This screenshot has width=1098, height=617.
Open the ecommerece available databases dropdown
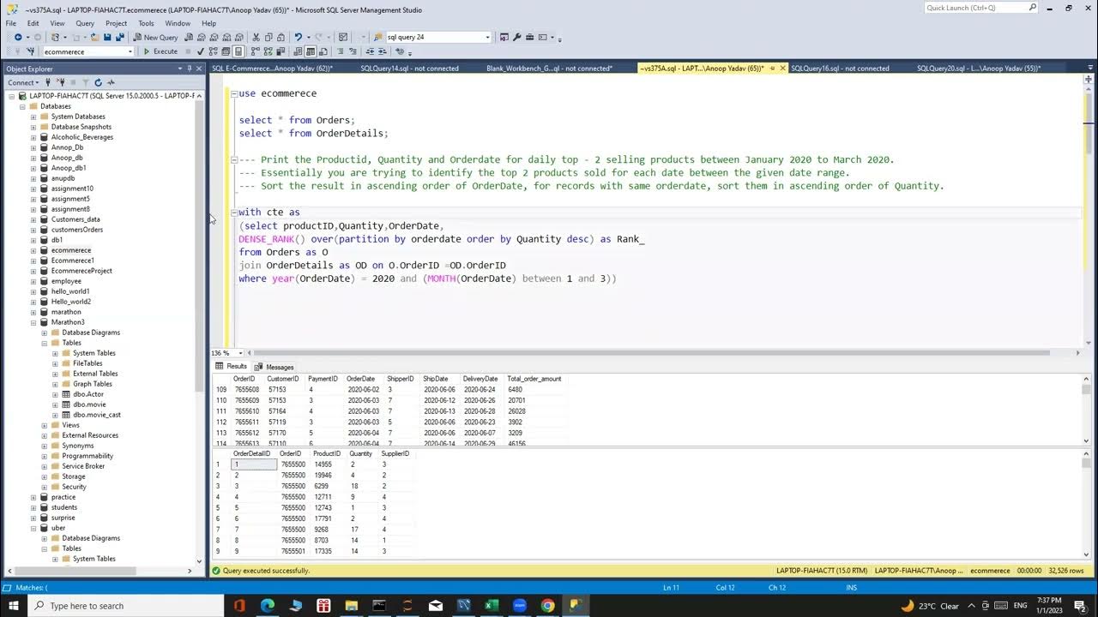(130, 51)
